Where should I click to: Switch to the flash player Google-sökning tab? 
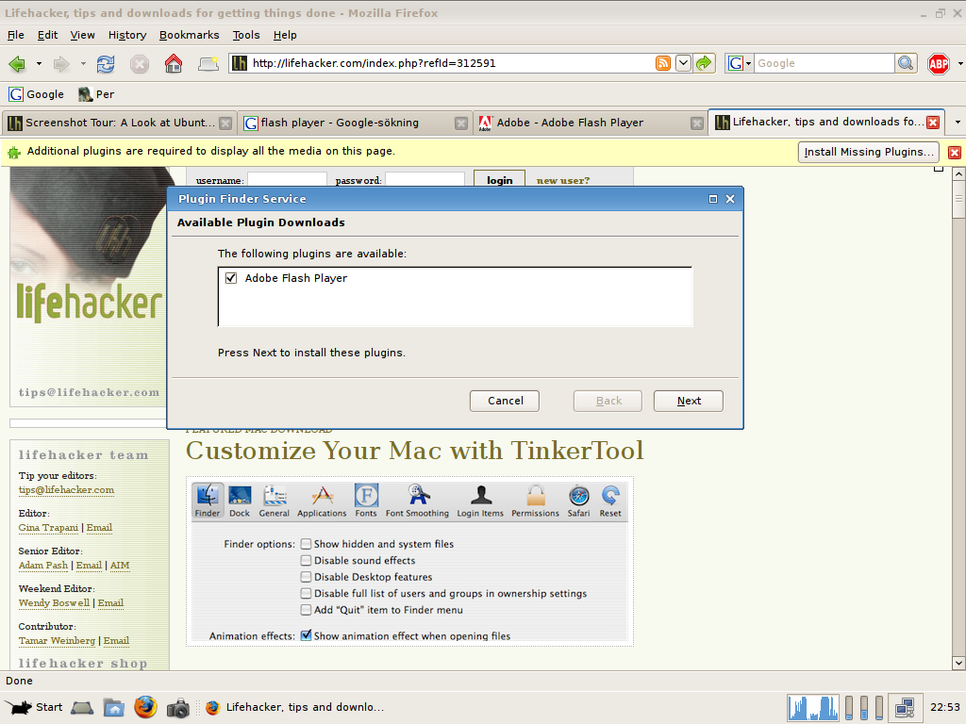(x=355, y=123)
